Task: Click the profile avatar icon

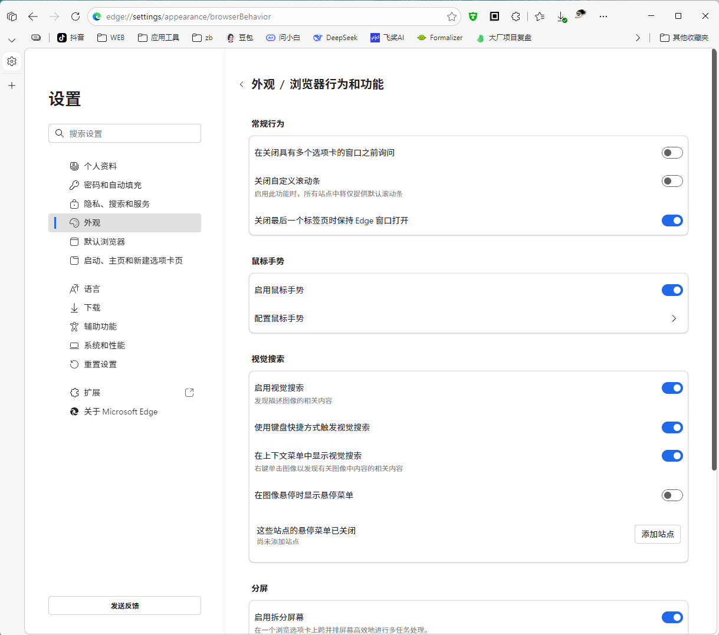Action: pos(581,14)
